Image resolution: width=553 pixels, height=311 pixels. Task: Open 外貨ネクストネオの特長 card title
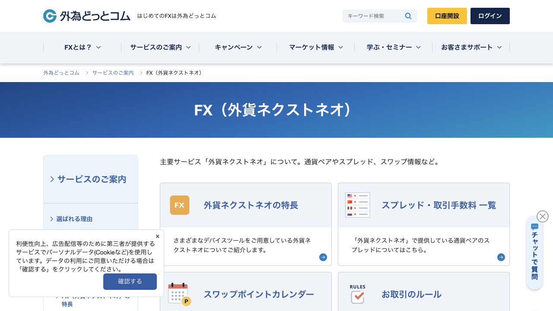tap(251, 205)
